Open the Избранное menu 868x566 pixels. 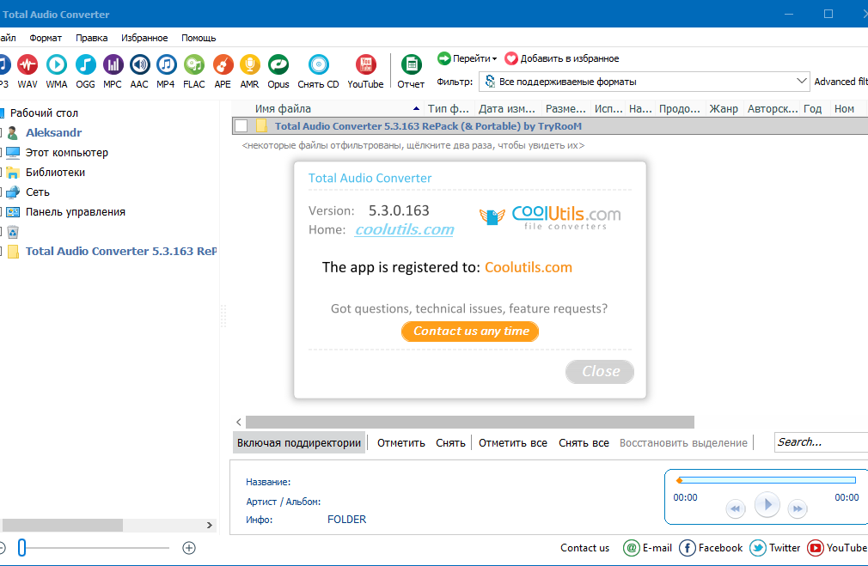(x=144, y=38)
